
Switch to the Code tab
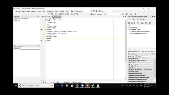[74, 82]
